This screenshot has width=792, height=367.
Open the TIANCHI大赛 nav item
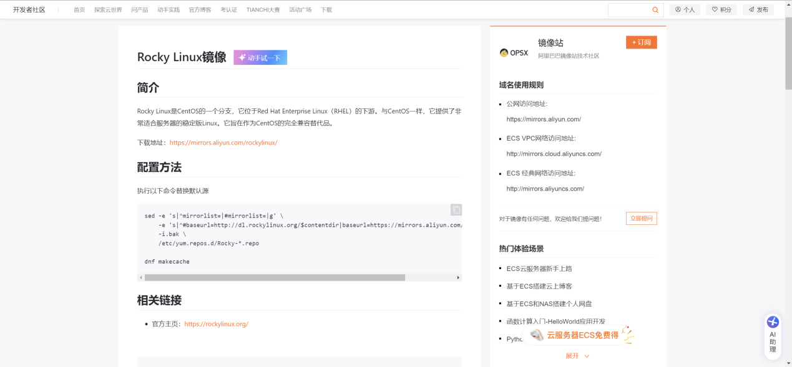coord(263,10)
